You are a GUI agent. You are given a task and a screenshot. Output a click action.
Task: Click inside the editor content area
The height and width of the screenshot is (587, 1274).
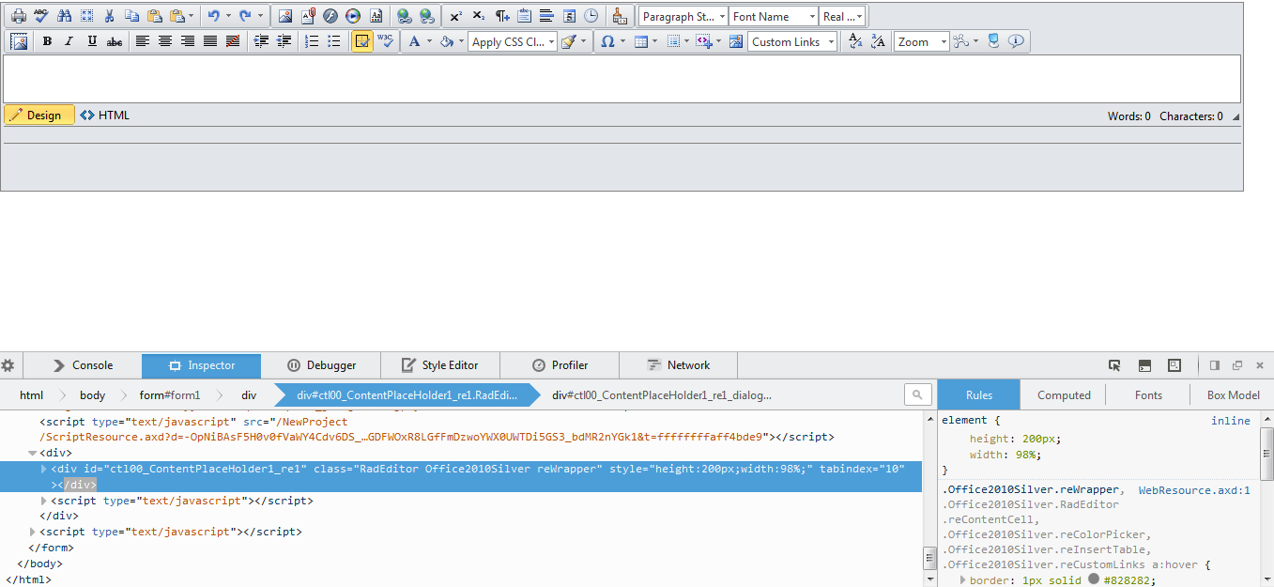pyautogui.click(x=622, y=79)
